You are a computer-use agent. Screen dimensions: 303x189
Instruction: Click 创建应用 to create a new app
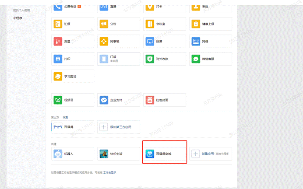(210, 154)
